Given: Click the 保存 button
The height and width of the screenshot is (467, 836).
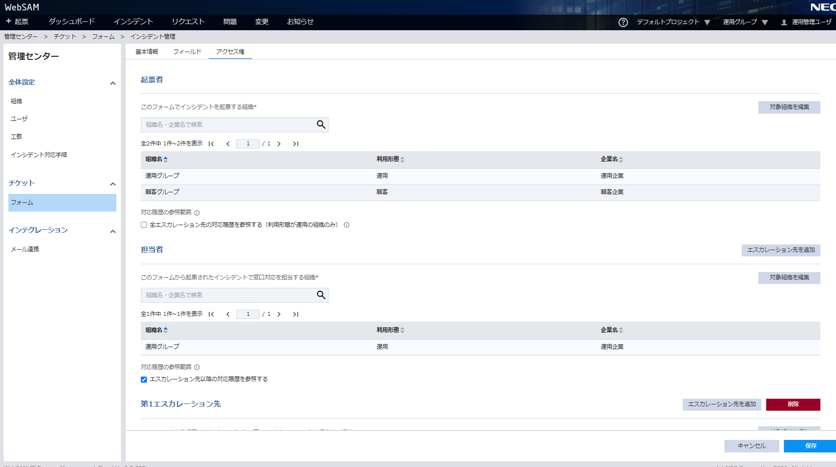Looking at the screenshot, I should click(810, 446).
